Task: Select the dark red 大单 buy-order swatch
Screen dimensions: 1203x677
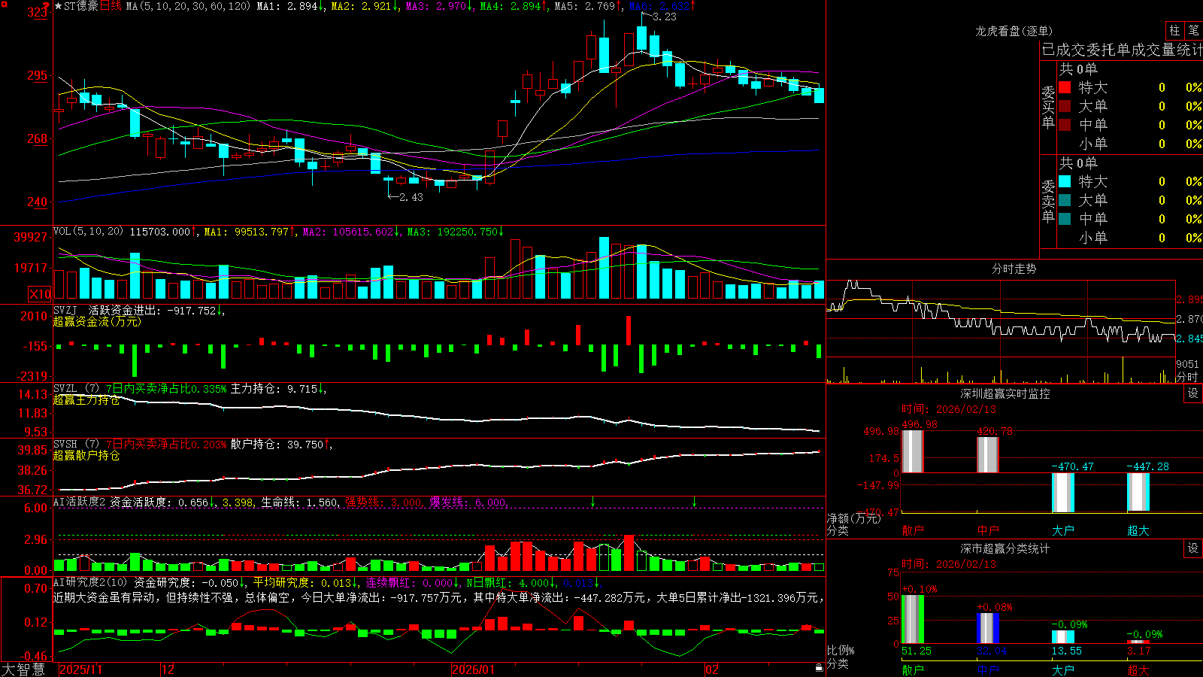Action: pyautogui.click(x=1065, y=106)
